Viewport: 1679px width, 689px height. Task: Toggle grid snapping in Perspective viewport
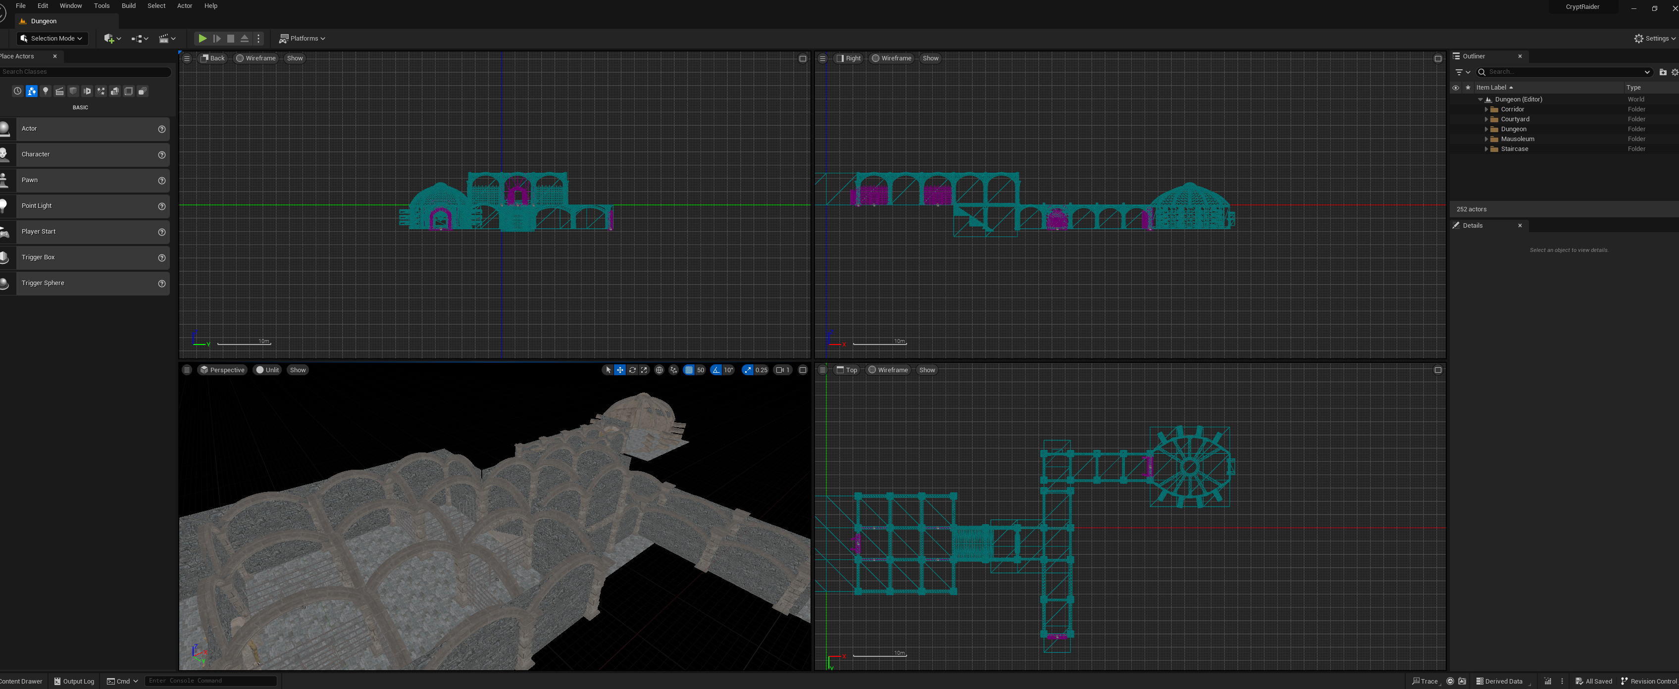coord(689,370)
